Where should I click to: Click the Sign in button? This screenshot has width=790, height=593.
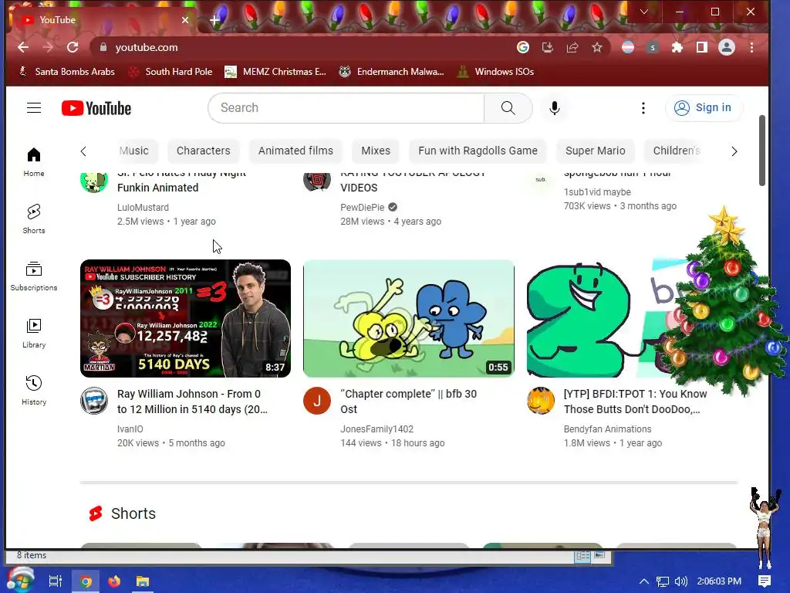pyautogui.click(x=704, y=108)
